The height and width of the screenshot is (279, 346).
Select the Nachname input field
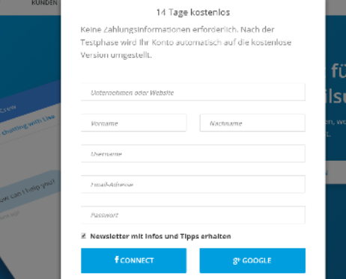point(252,123)
